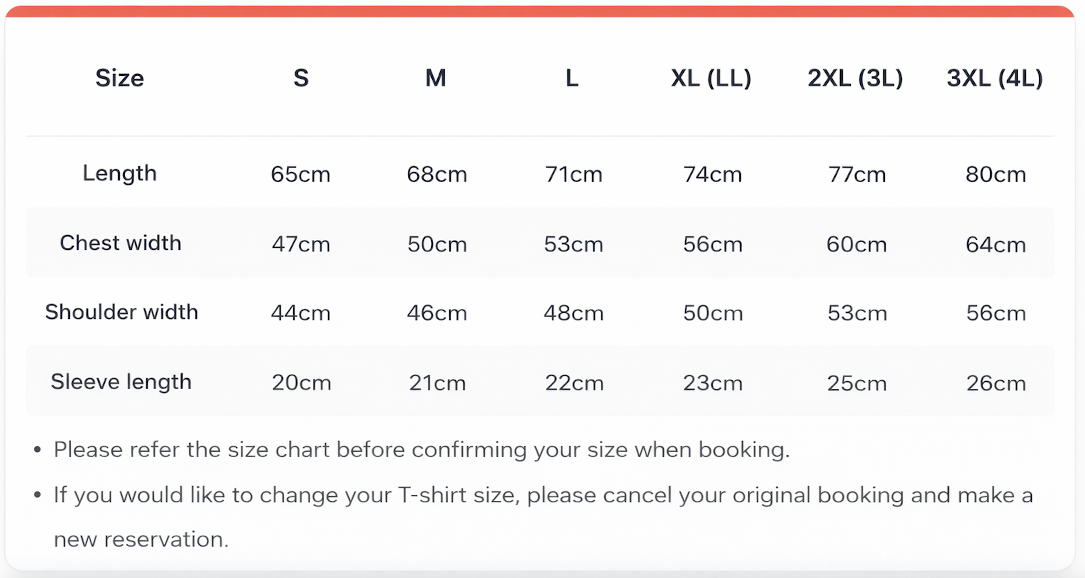Viewport: 1085px width, 578px height.
Task: Click the XL (LL) column header
Action: click(711, 78)
